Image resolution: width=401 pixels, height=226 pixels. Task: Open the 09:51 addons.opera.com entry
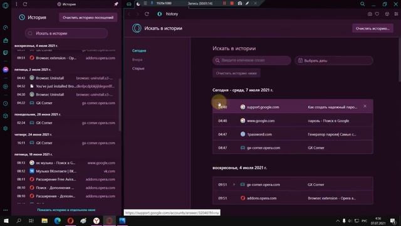pos(293,198)
